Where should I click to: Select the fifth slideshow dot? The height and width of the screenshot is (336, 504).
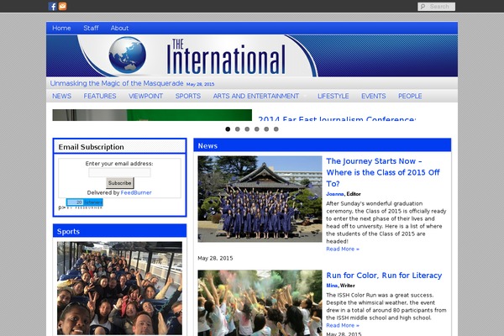point(266,129)
